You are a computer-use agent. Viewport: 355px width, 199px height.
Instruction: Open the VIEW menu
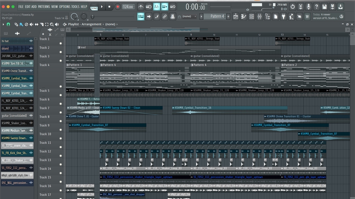pyautogui.click(x=54, y=7)
